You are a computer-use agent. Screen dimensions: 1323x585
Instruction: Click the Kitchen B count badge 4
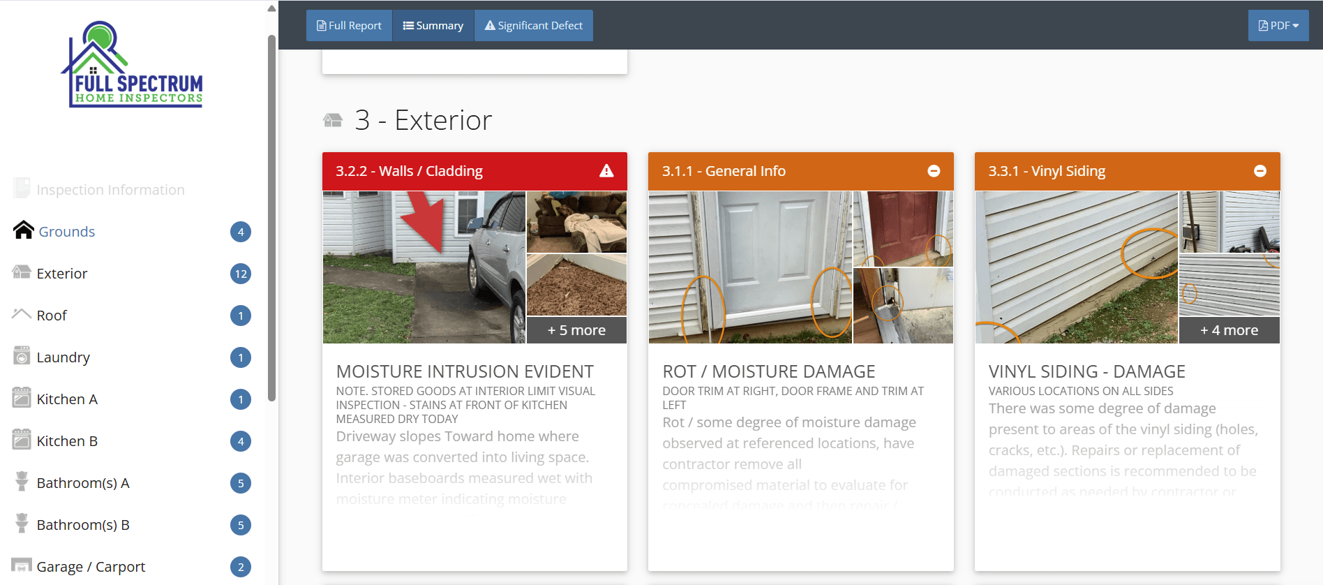click(241, 441)
